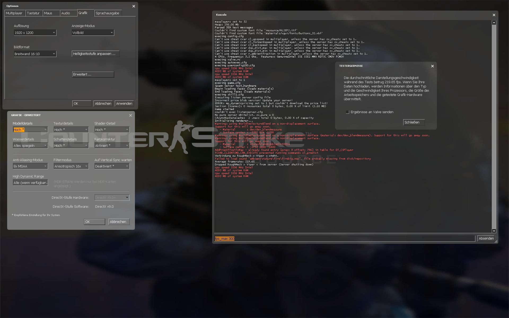Click the Absenden button
509x318 pixels.
(x=486, y=238)
